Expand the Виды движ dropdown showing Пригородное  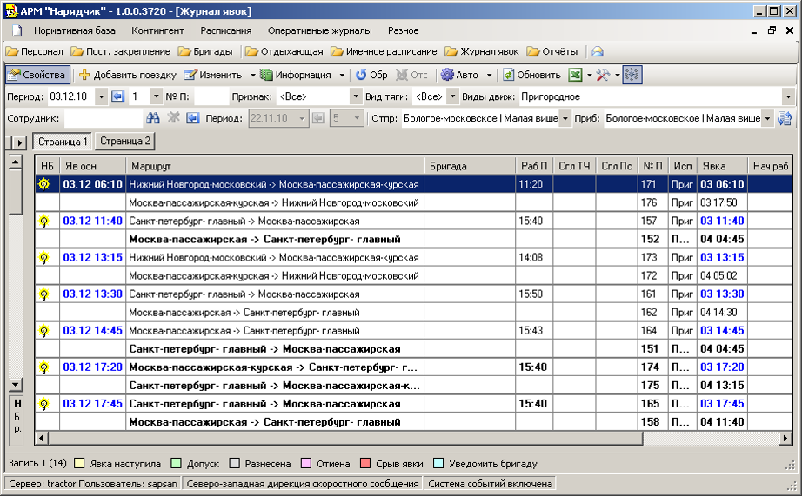pos(788,96)
